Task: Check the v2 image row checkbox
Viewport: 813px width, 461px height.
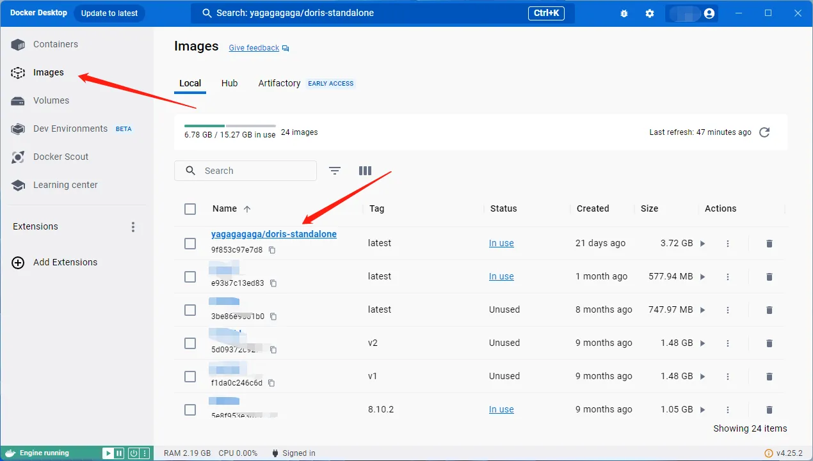Action: [190, 343]
